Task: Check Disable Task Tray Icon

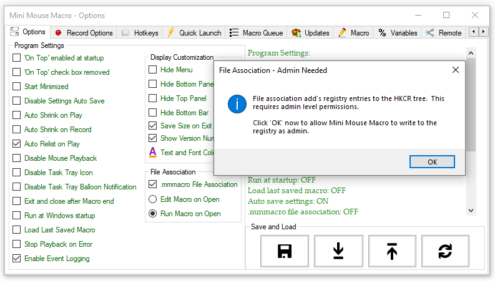Action: pyautogui.click(x=16, y=173)
